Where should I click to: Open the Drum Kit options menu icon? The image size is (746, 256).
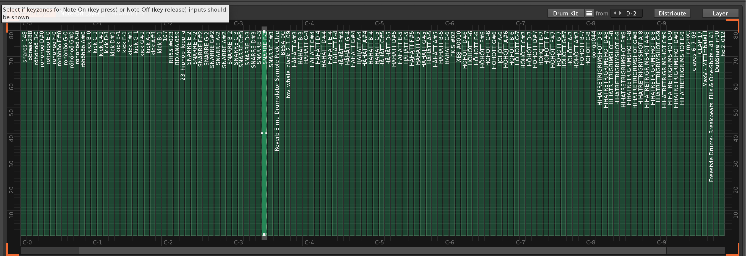[x=589, y=13]
